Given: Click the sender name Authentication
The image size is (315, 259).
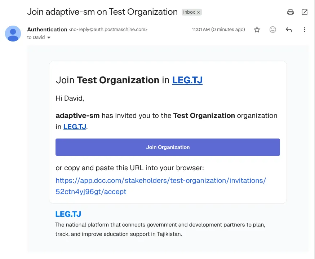Looking at the screenshot, I should (x=47, y=30).
